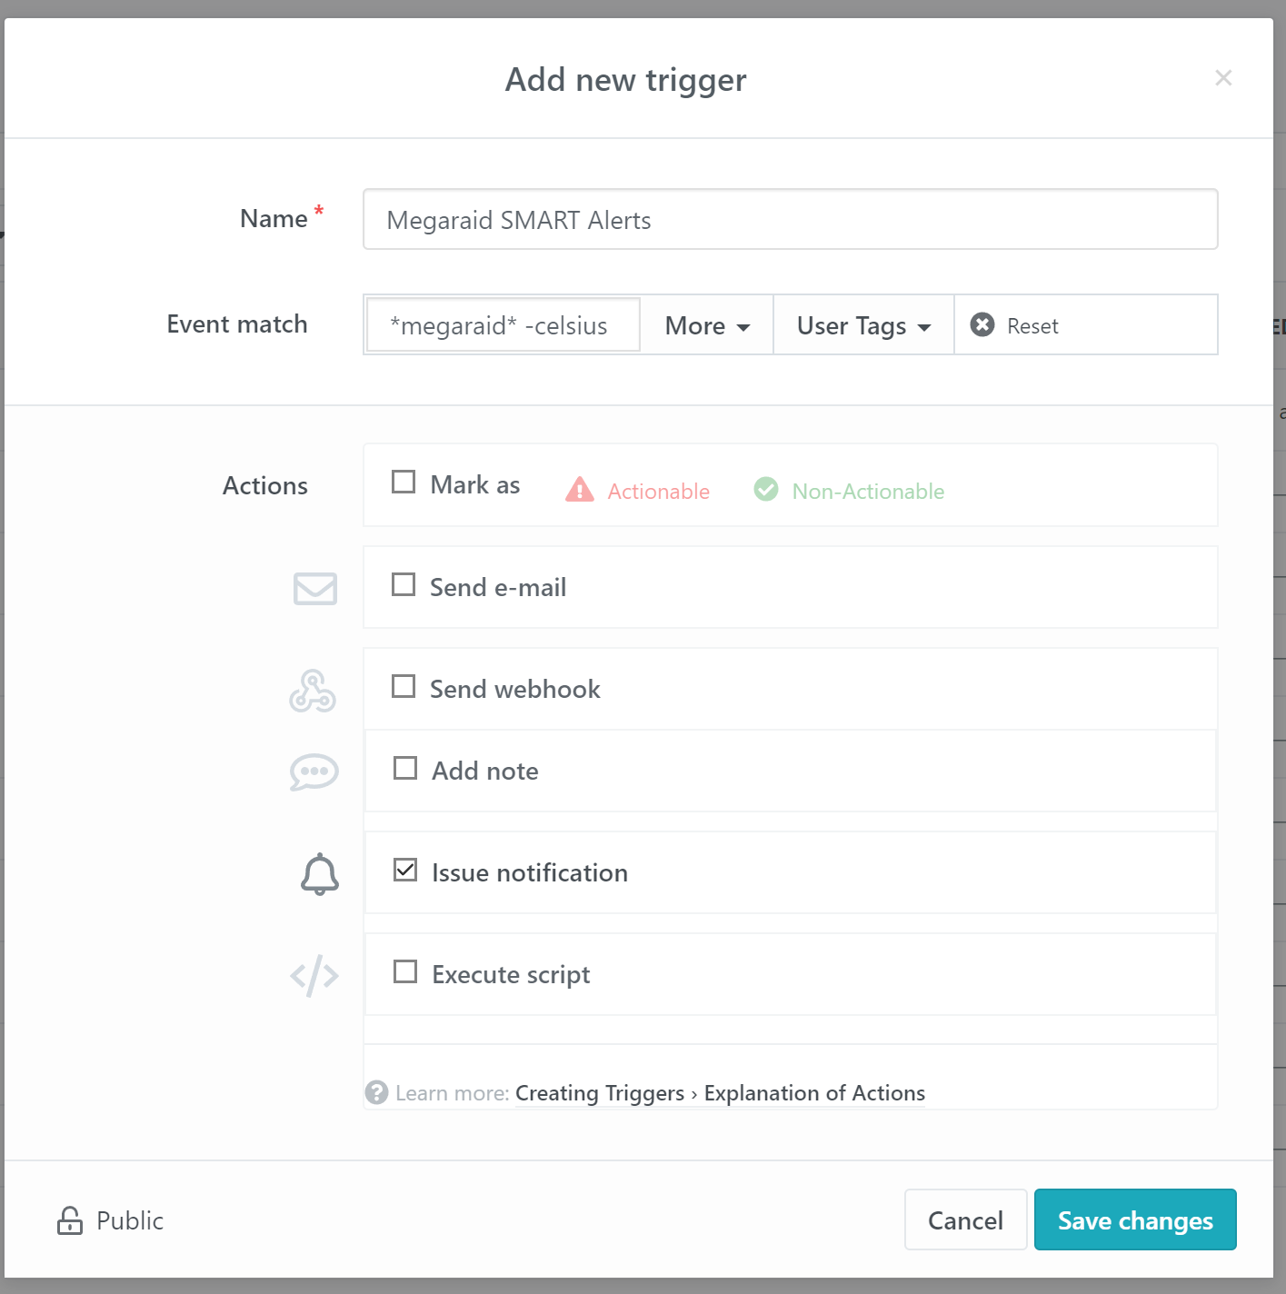Click Save changes

pyautogui.click(x=1134, y=1220)
